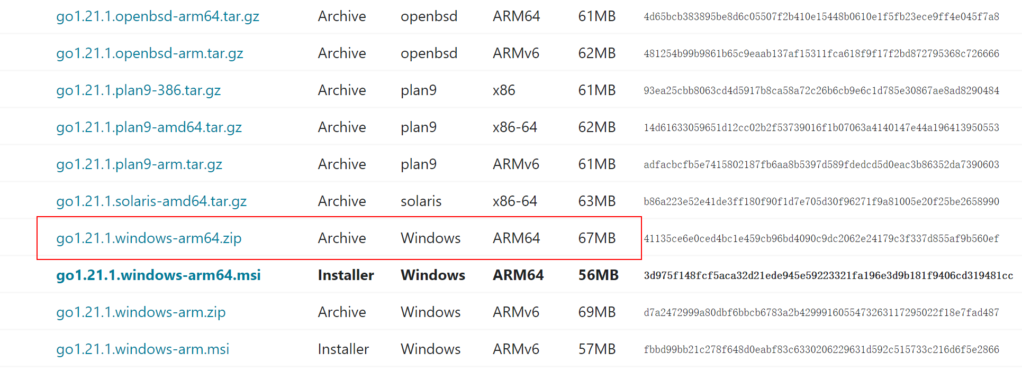Screen dimensions: 1022x381
Task: Select the checksum starting with 93ea25cb
Action: click(821, 90)
